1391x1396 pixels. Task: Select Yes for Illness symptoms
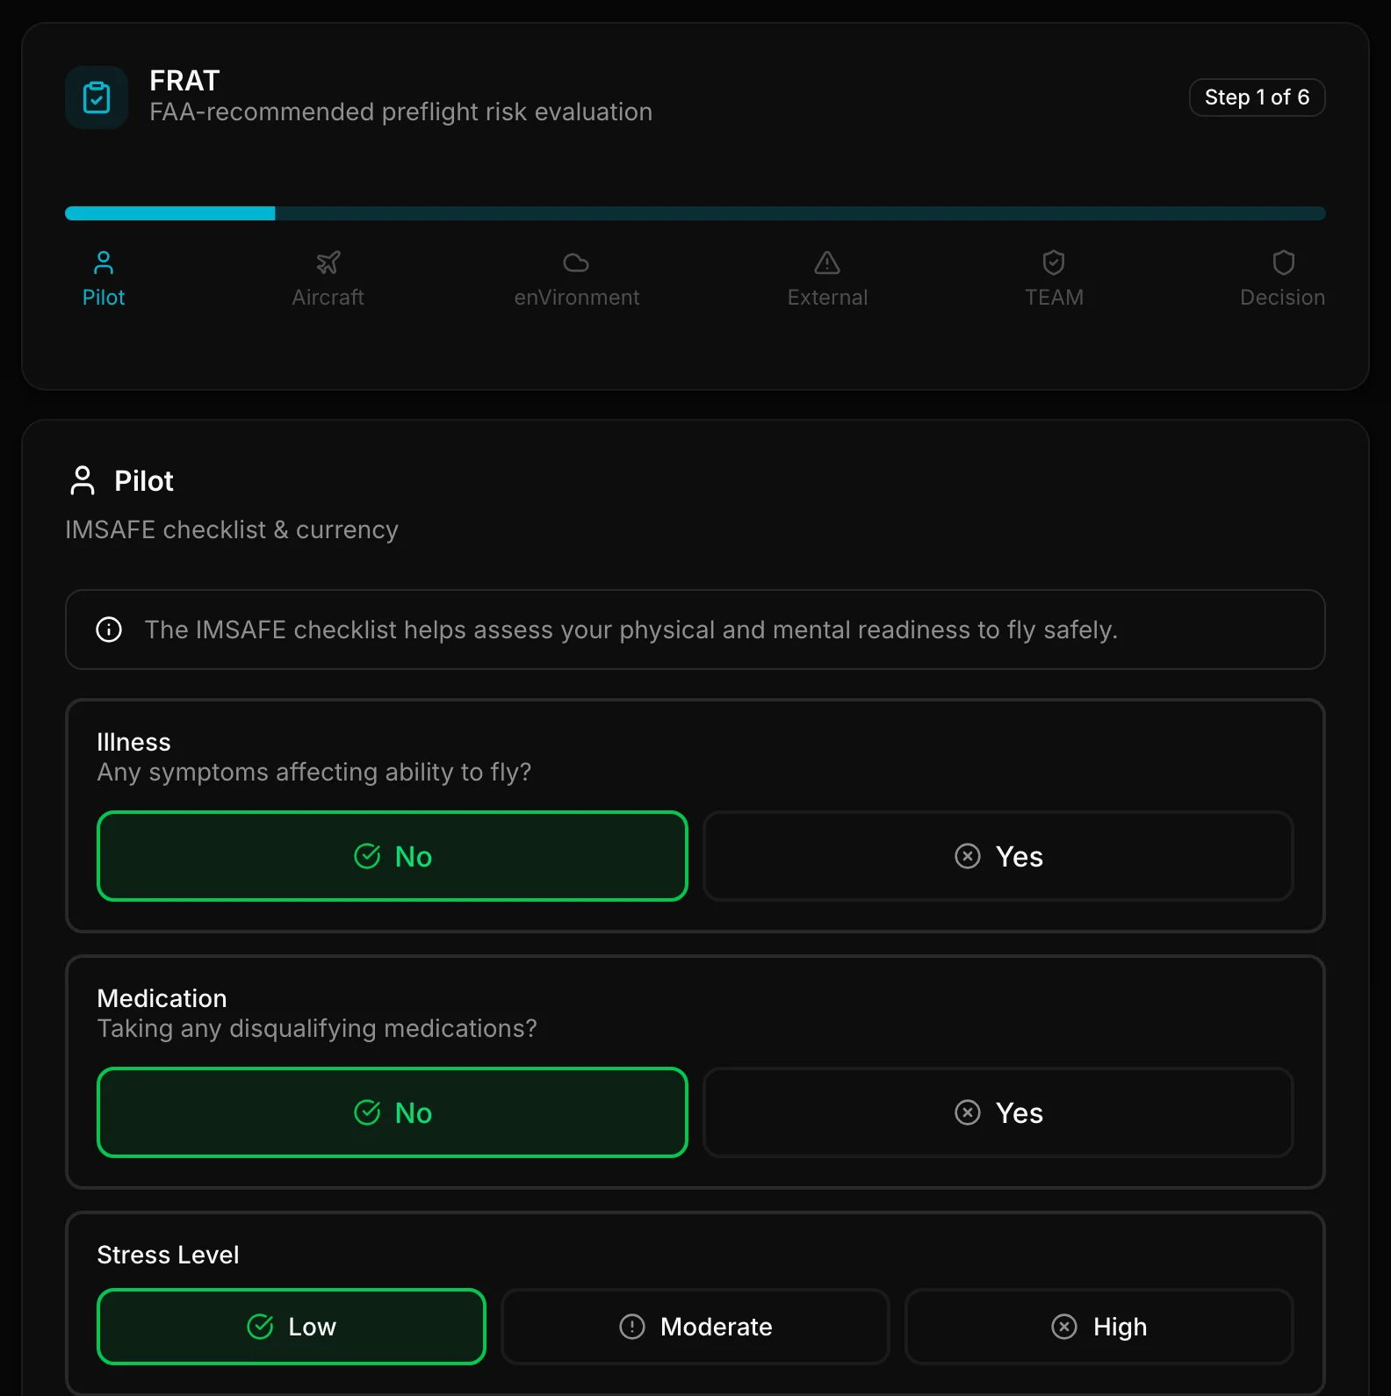[998, 856]
